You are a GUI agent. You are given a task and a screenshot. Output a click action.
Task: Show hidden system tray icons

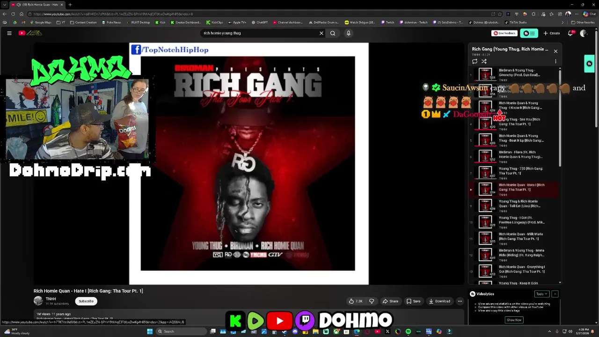click(x=549, y=331)
